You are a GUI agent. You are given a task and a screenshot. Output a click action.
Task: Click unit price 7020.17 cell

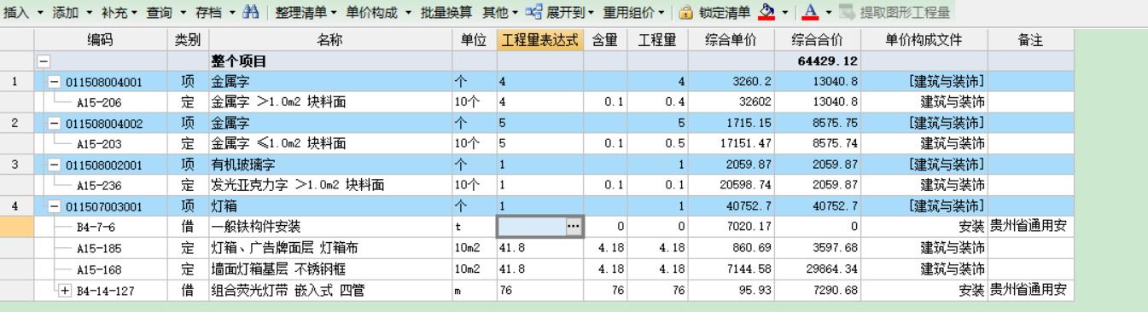[x=731, y=227]
